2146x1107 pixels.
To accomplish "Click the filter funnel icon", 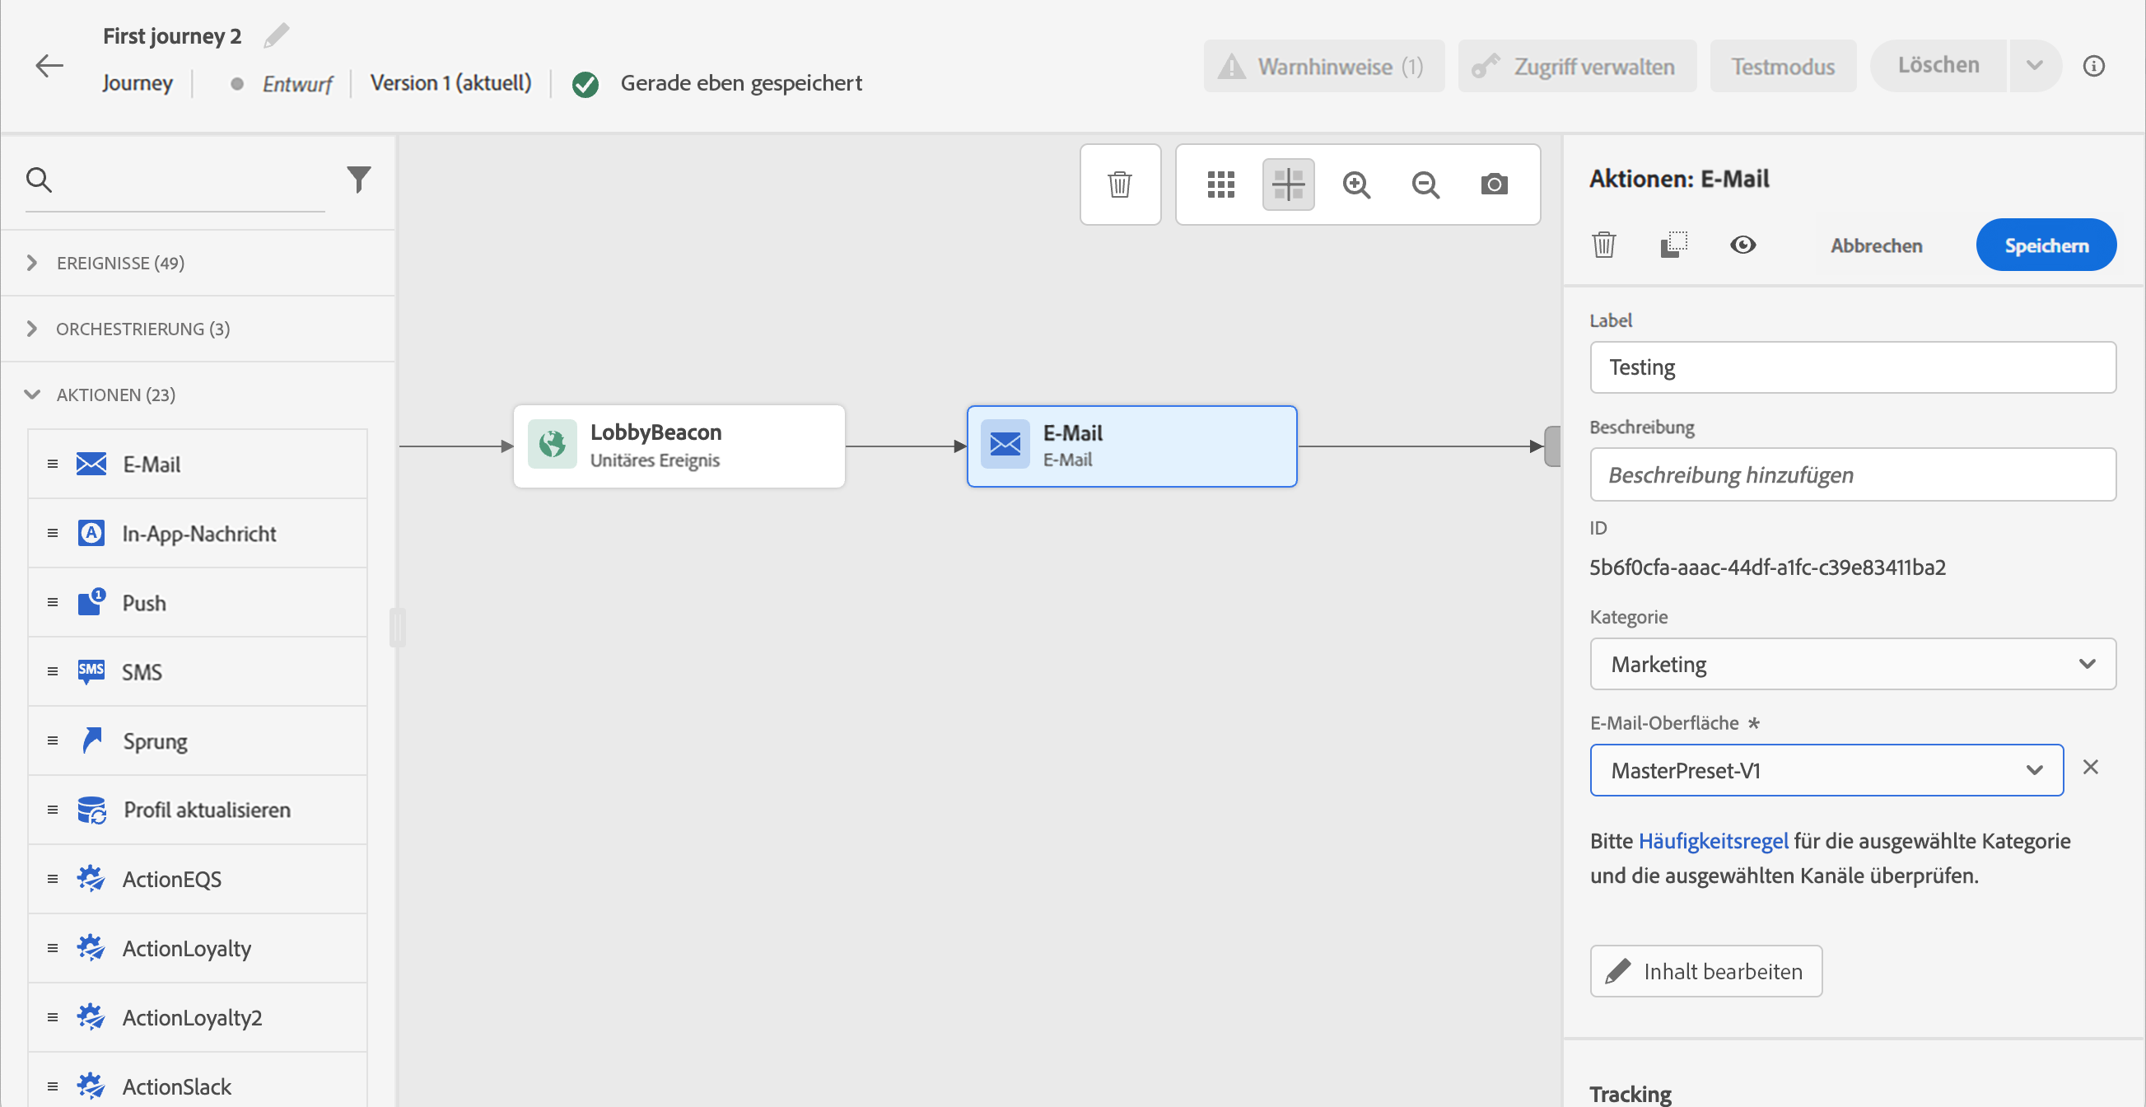I will (358, 179).
